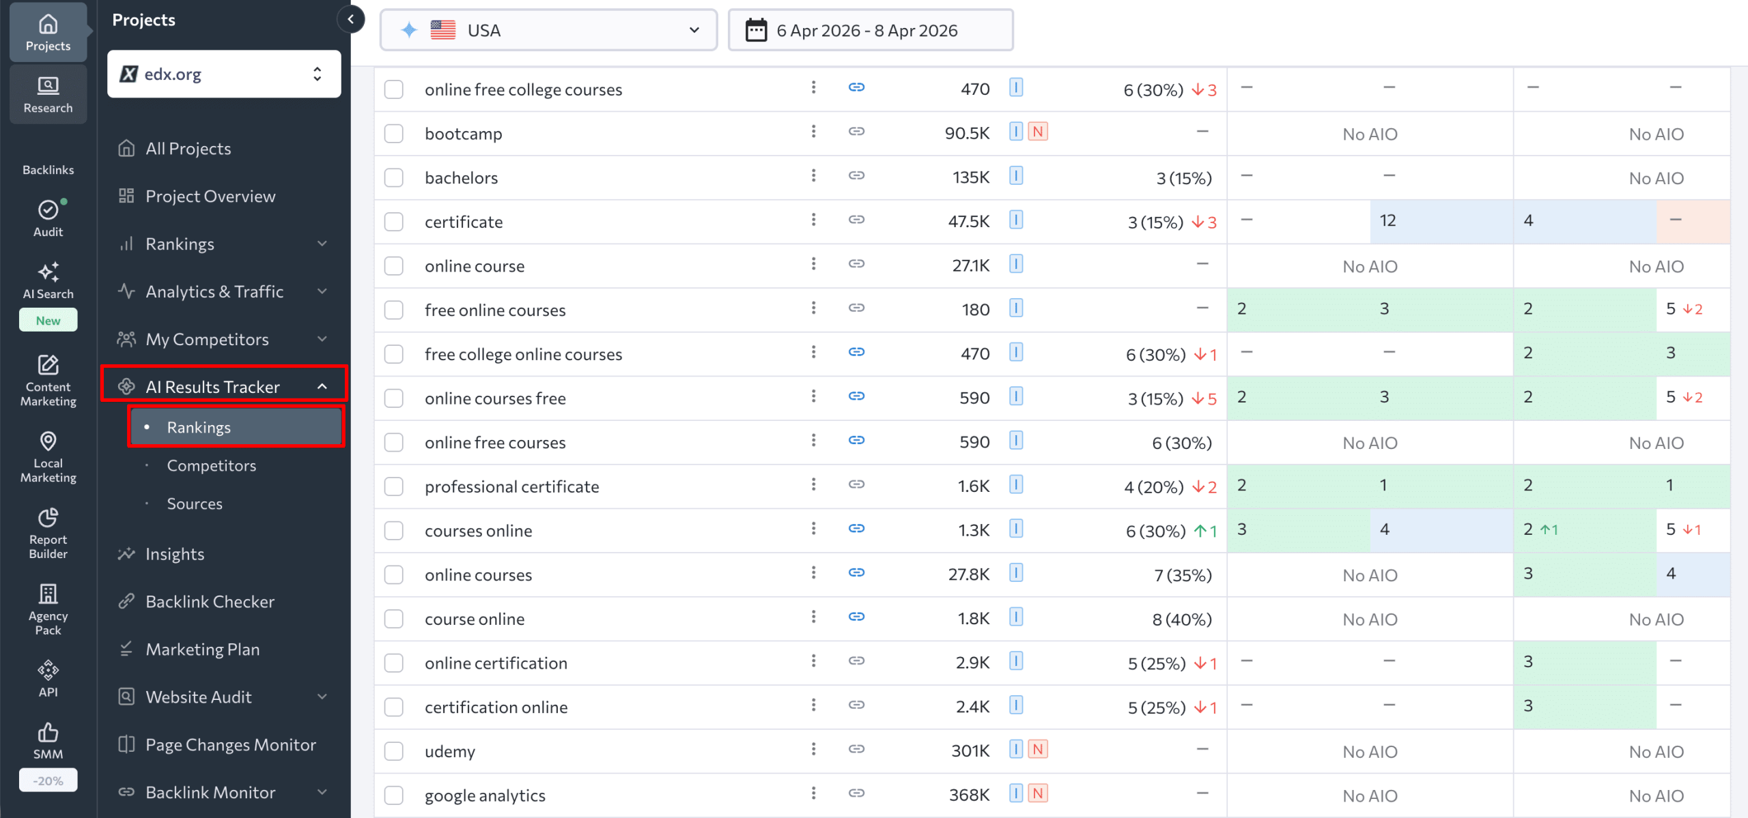Screen dimensions: 1748x818
Task: Open the Insights menu item
Action: tap(175, 553)
